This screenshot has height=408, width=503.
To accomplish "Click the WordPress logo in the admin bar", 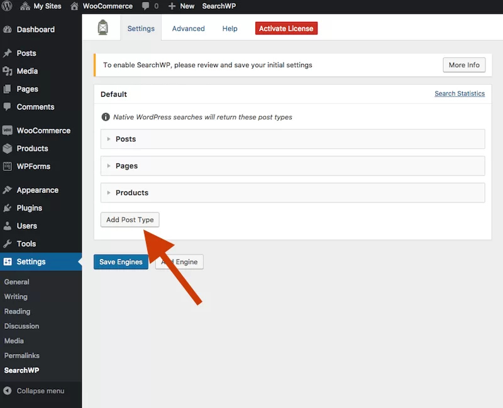I will pos(7,6).
